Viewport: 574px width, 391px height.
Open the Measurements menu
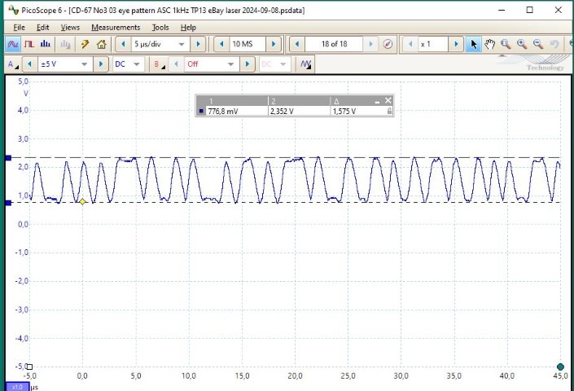click(x=116, y=28)
